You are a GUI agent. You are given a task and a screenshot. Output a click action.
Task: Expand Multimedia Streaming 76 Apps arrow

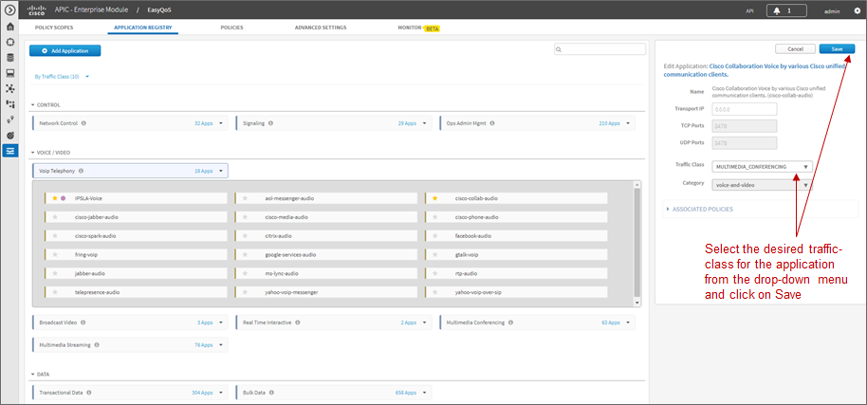[221, 345]
